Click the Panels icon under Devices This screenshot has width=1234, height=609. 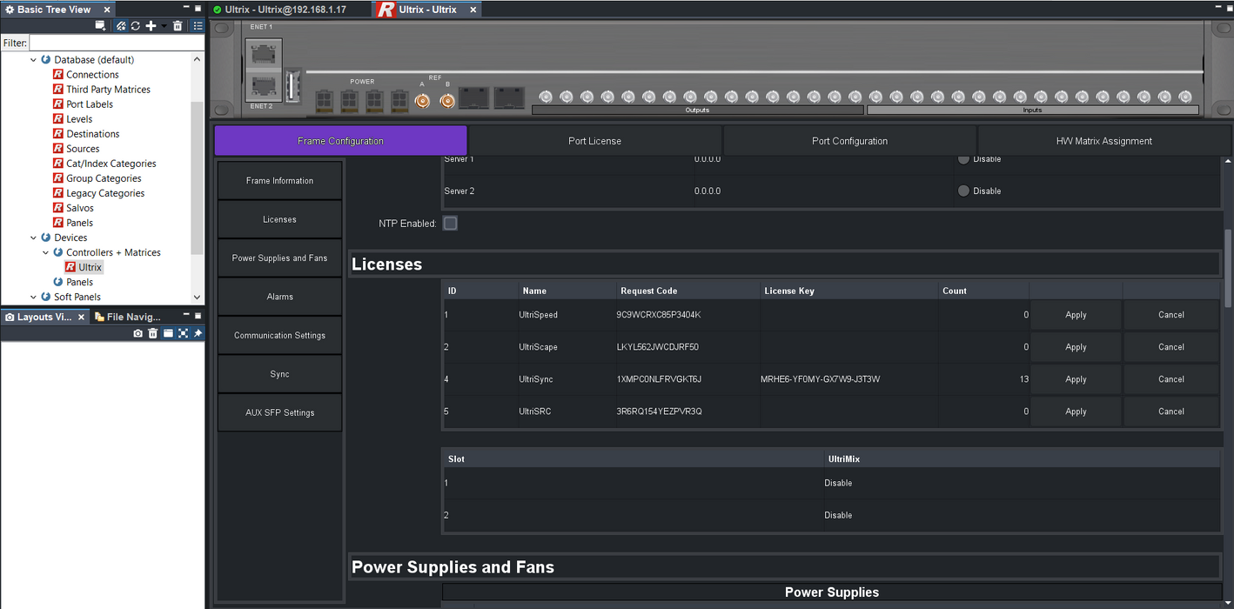pyautogui.click(x=58, y=282)
